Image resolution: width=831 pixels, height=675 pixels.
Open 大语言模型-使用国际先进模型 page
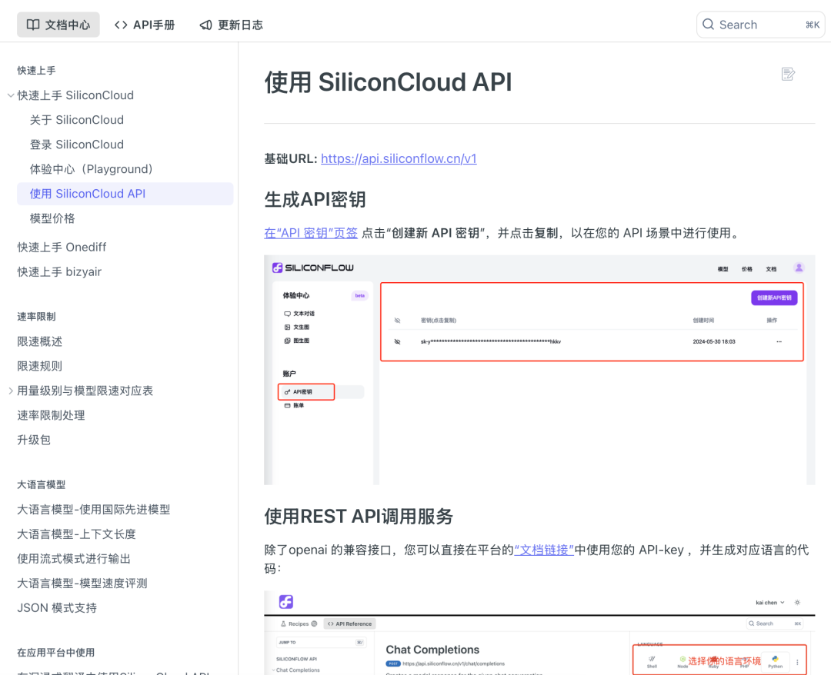[x=94, y=509]
